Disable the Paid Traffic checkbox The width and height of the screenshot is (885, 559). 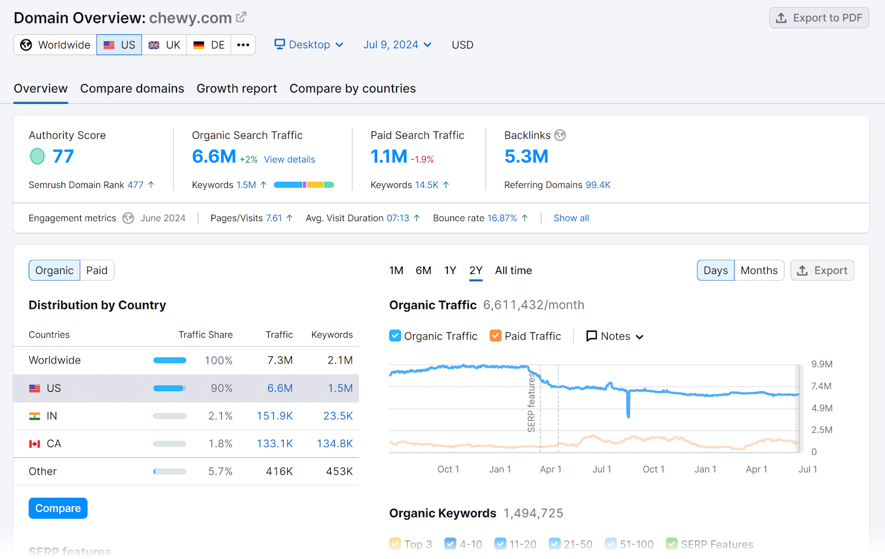pyautogui.click(x=495, y=335)
